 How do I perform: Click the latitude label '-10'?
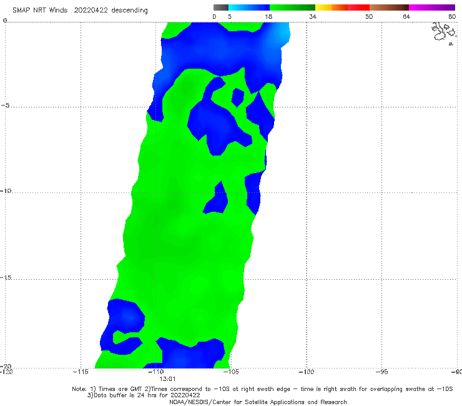(6, 191)
